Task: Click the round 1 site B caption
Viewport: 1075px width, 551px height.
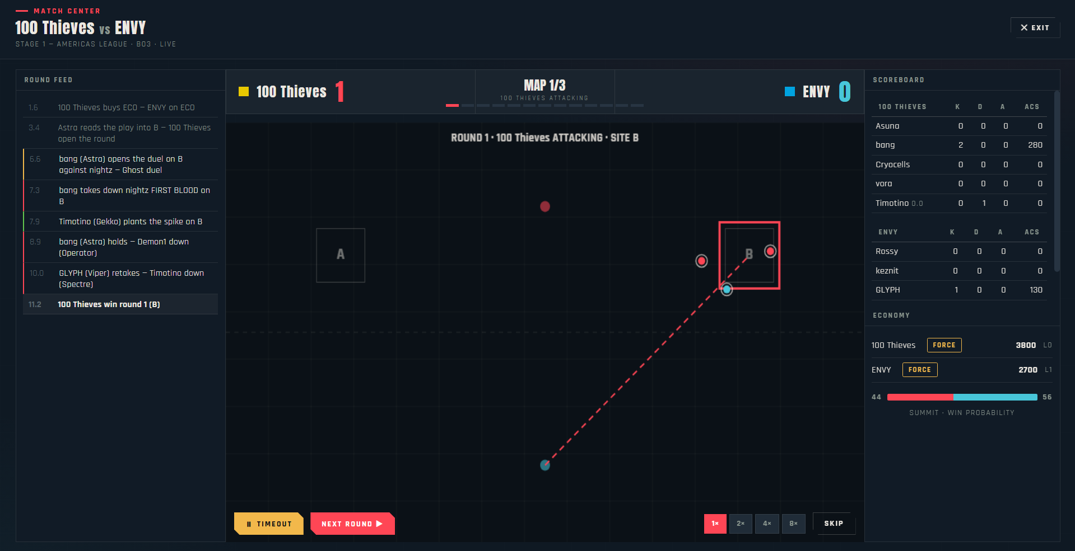Action: [545, 138]
